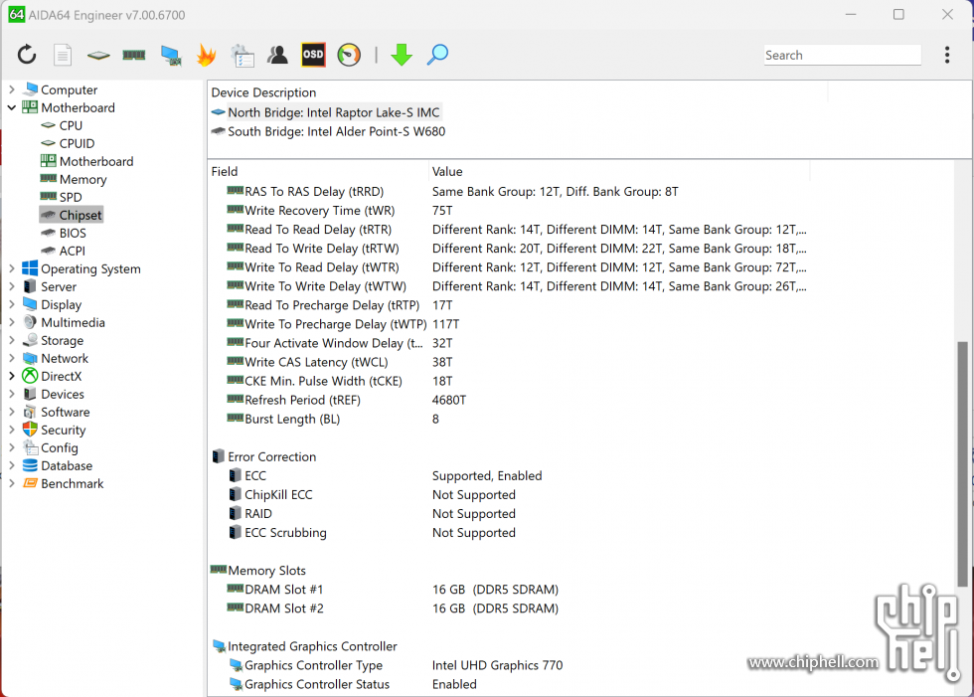Image resolution: width=974 pixels, height=697 pixels.
Task: Click the user profile toolbar icon
Action: tap(277, 55)
